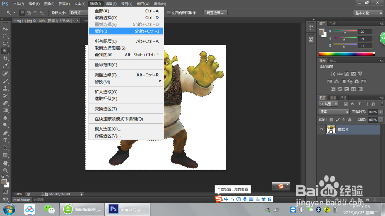
Task: Choose 反向(I) from the Select menu
Action: tap(126, 31)
